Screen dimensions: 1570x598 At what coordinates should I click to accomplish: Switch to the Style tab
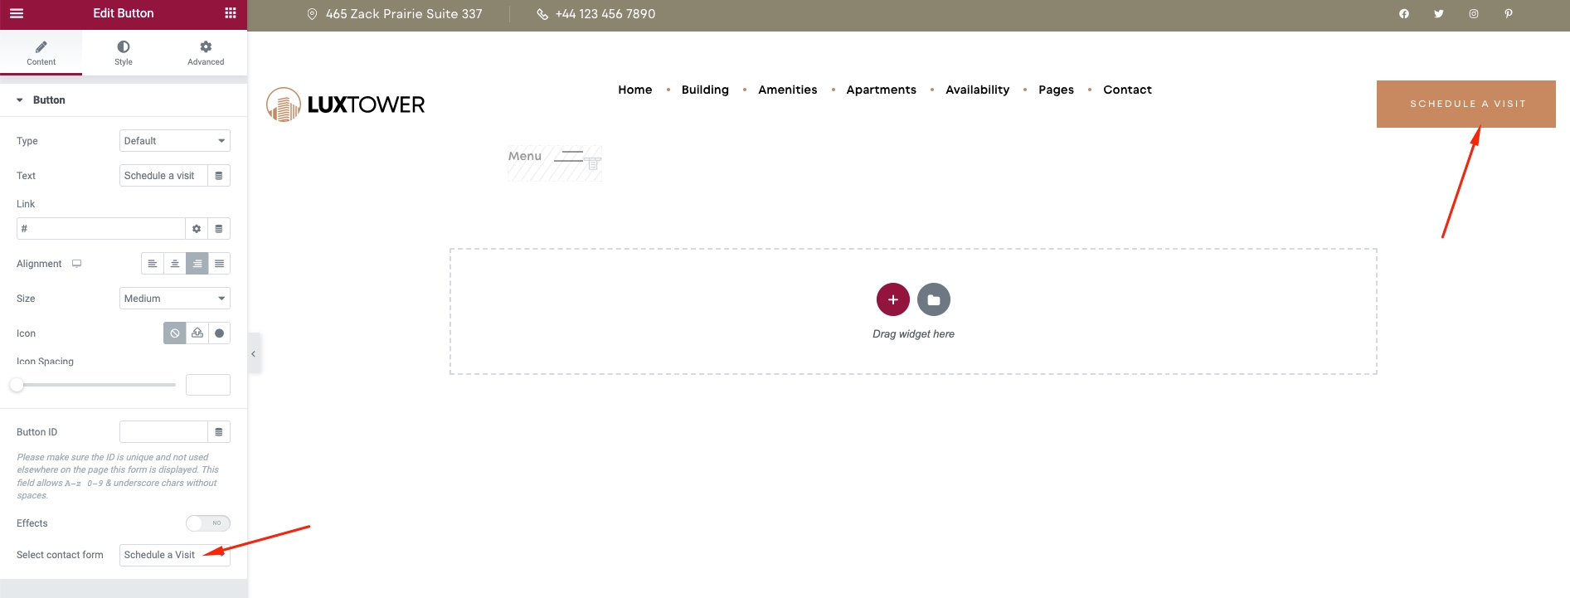coord(124,53)
